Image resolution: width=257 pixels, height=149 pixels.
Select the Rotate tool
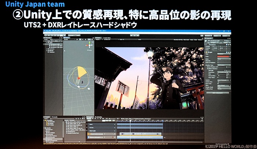coord(52,35)
